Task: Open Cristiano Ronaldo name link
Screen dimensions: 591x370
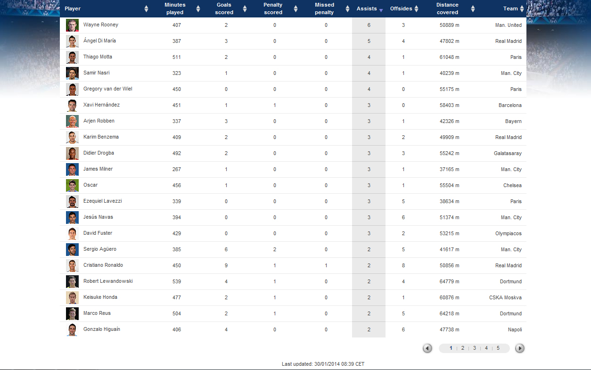Action: pos(103,265)
